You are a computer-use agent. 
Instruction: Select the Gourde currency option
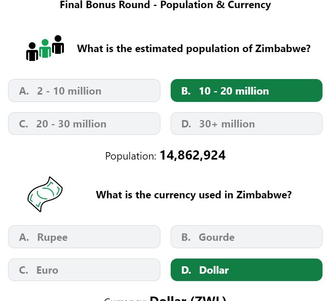click(246, 237)
